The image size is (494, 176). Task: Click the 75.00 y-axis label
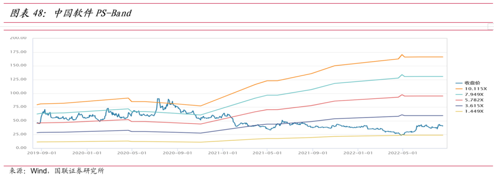click(x=20, y=107)
